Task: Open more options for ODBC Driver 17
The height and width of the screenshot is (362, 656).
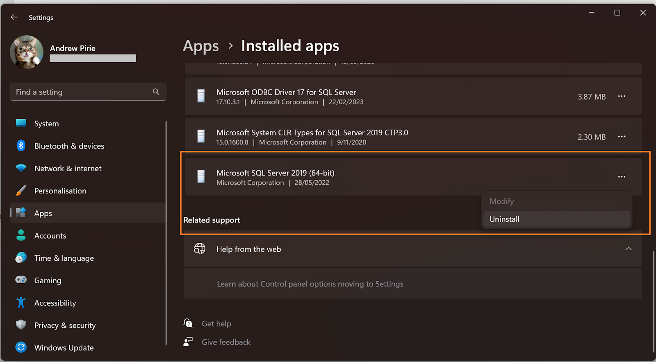Action: [622, 96]
